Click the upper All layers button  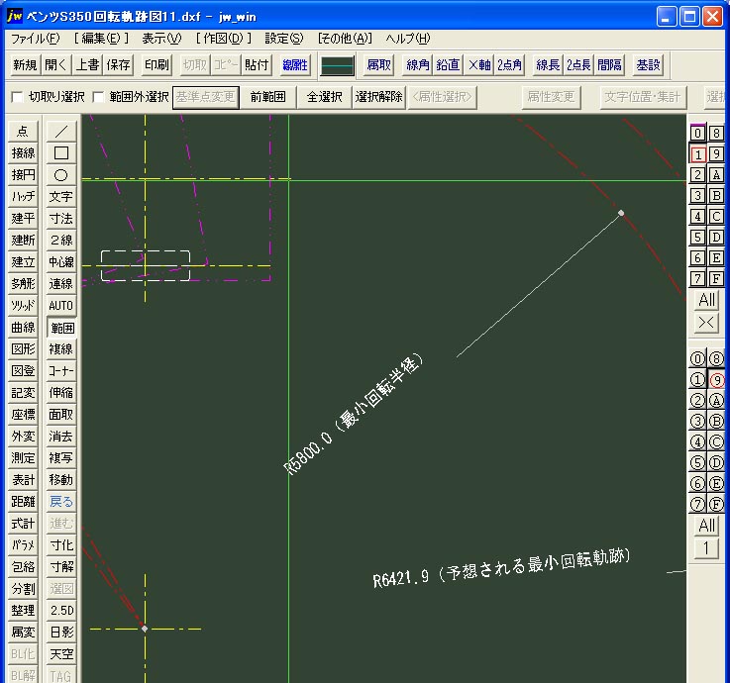coord(706,300)
